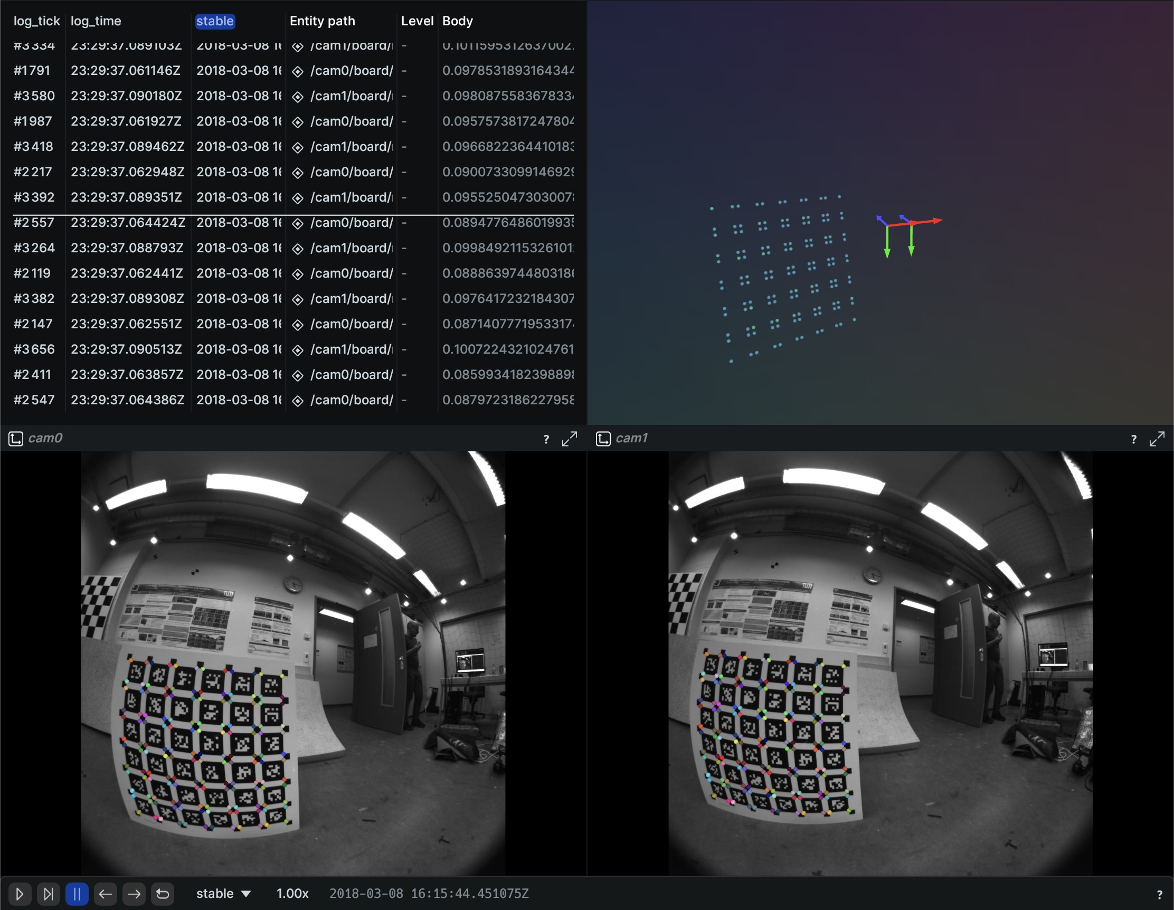Click entity icon in row #2557
The image size is (1174, 910).
pyautogui.click(x=298, y=224)
